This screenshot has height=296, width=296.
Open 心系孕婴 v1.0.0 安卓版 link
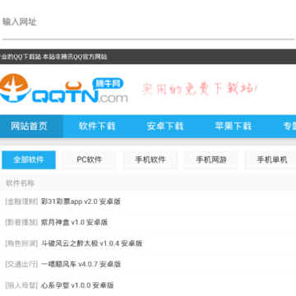click(x=77, y=285)
